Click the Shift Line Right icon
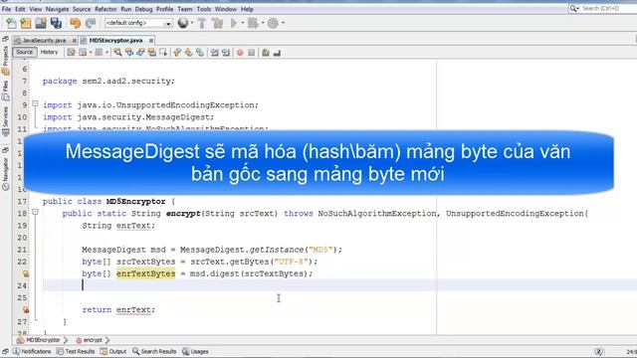 [x=226, y=53]
